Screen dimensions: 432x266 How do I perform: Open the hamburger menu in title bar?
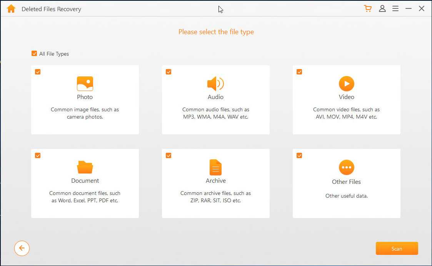click(x=395, y=8)
